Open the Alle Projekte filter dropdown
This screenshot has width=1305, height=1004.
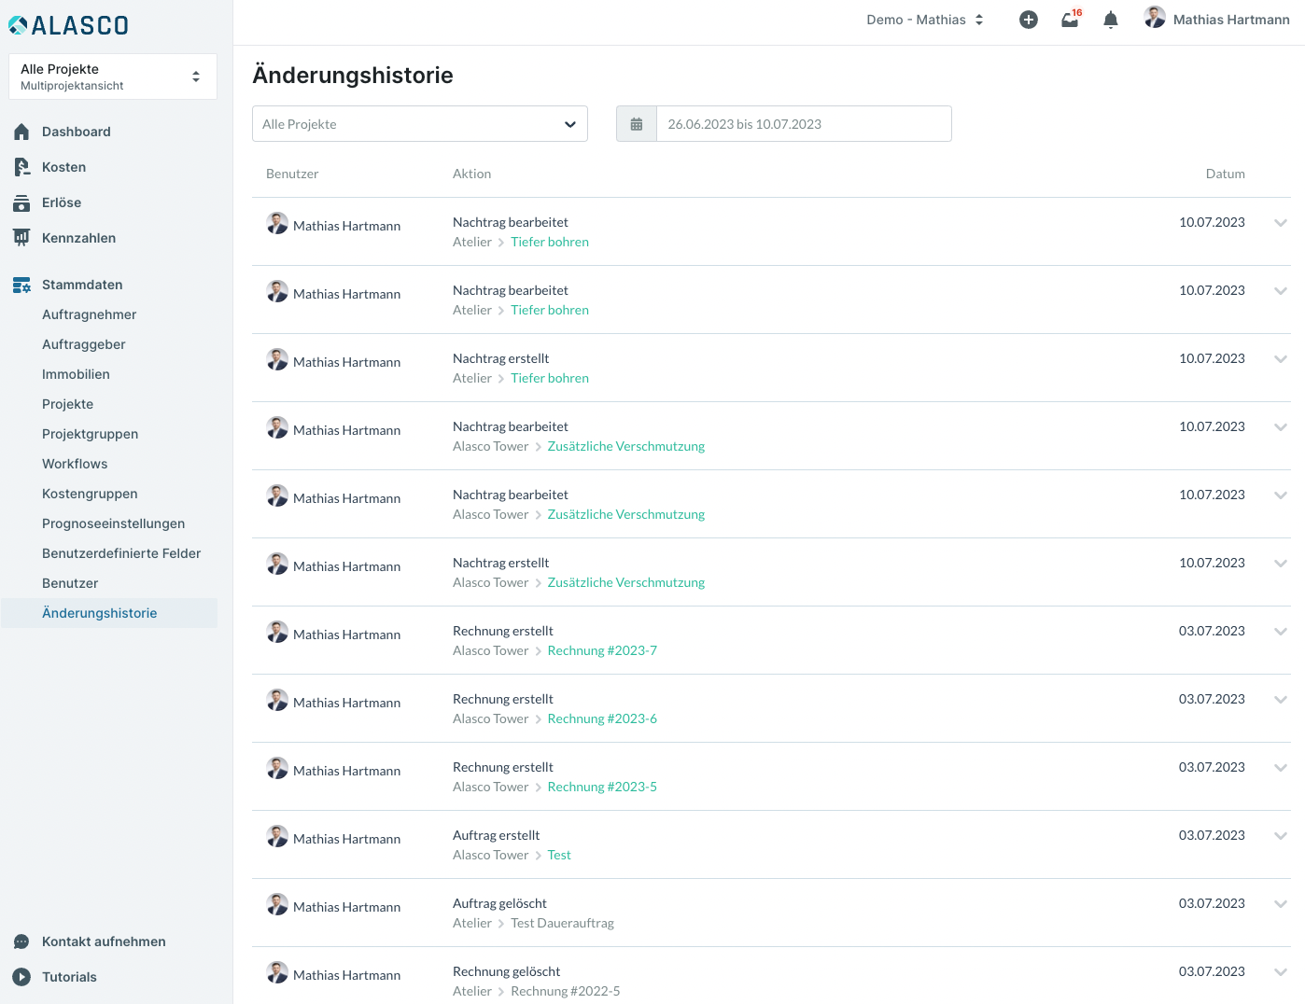(x=420, y=124)
